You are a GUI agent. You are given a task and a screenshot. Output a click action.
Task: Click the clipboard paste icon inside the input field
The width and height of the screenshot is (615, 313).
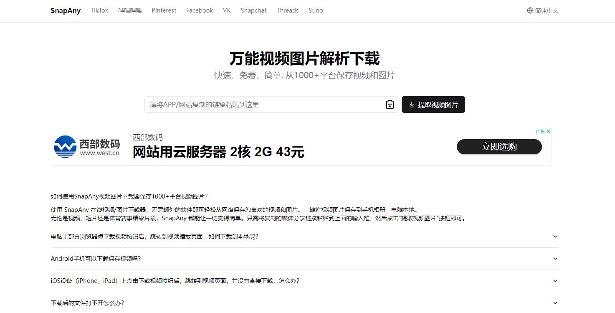click(389, 104)
